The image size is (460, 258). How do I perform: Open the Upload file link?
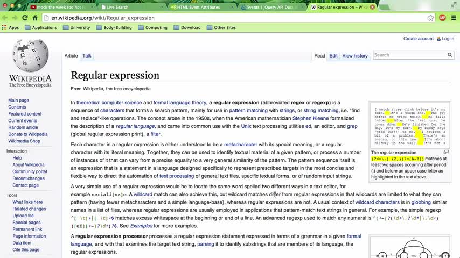click(23, 216)
